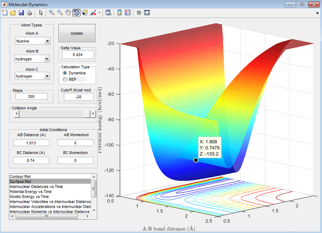Insert colorbar from the toolbar
The image size is (322, 233).
click(x=119, y=13)
